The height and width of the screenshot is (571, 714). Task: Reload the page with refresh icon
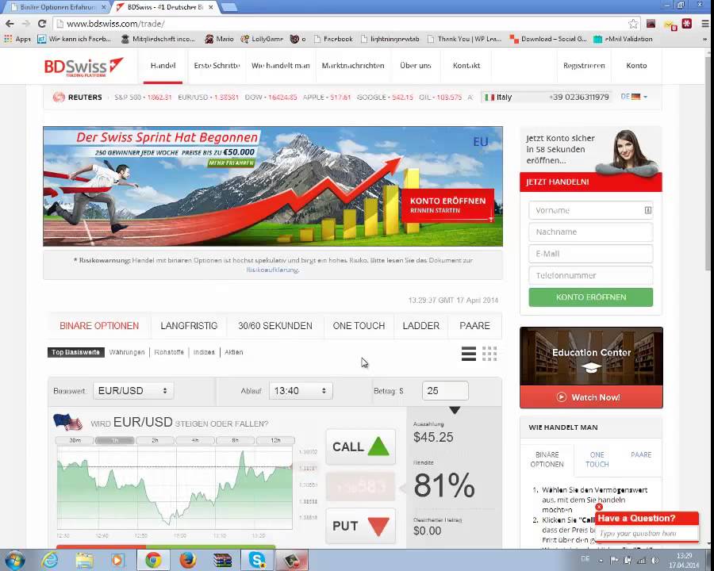click(x=42, y=24)
